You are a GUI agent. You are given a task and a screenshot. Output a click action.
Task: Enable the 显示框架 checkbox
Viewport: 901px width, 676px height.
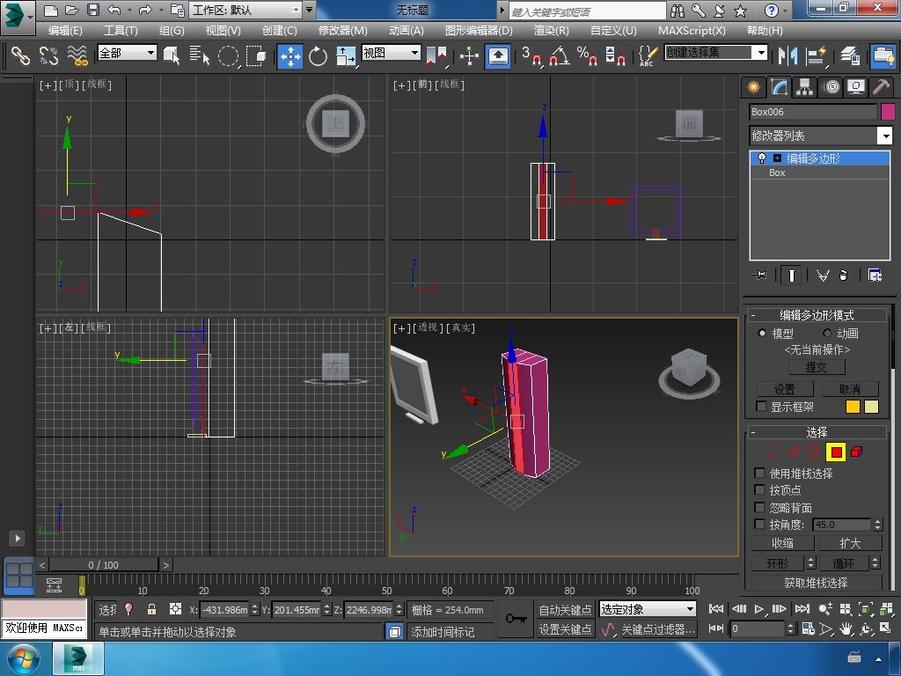tap(761, 407)
